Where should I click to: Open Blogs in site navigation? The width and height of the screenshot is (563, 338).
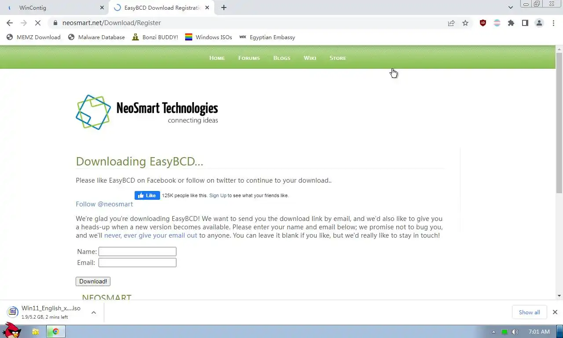[x=281, y=58]
